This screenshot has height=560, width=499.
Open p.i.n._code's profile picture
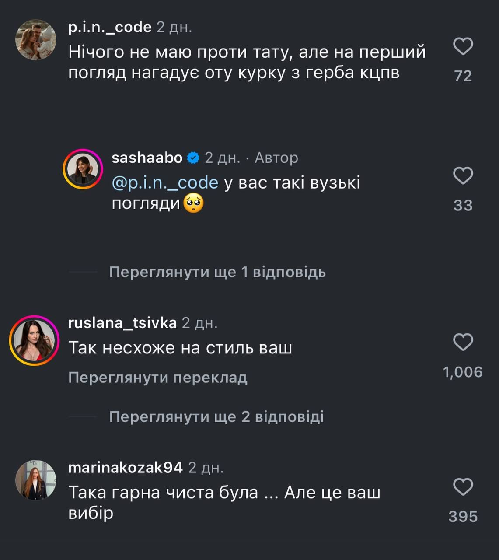(x=36, y=38)
